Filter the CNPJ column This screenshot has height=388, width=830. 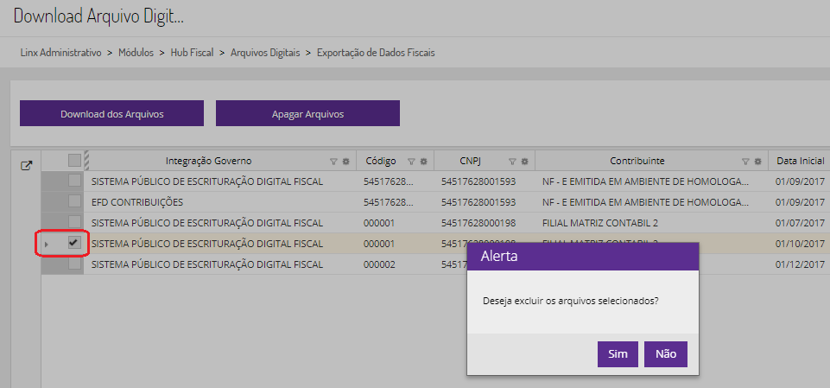tap(512, 161)
